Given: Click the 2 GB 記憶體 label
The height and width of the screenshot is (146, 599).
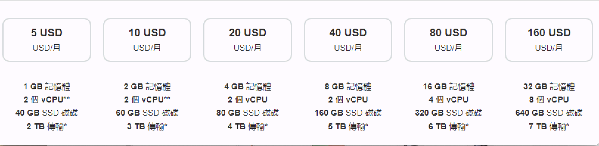Looking at the screenshot, I should [147, 87].
